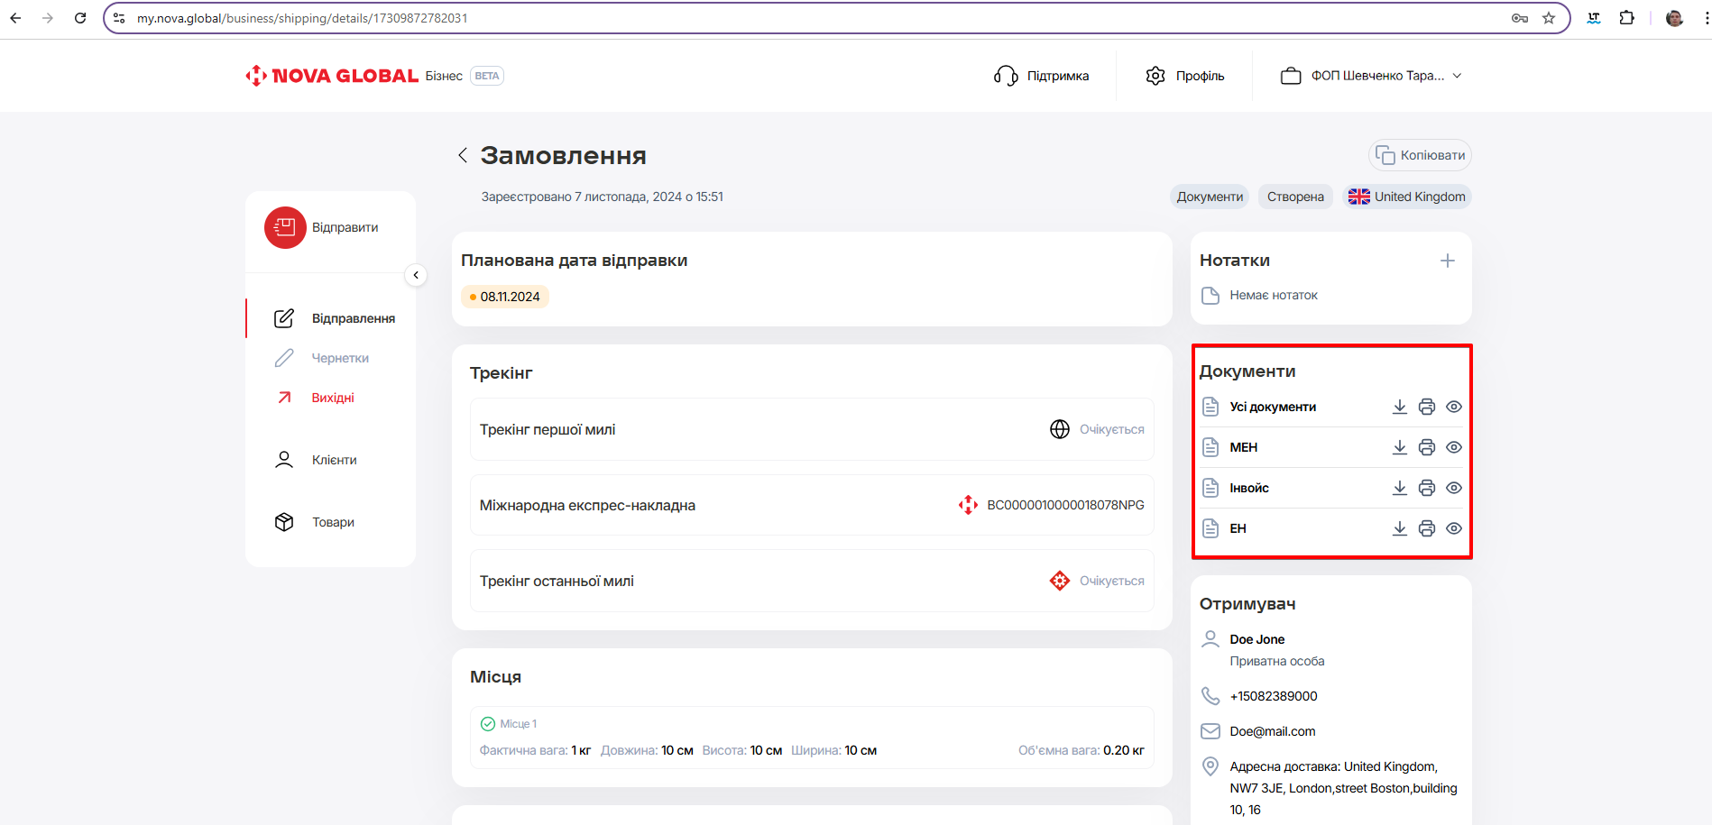Image resolution: width=1712 pixels, height=825 pixels.
Task: Add a new note with plus icon
Action: 1447,261
